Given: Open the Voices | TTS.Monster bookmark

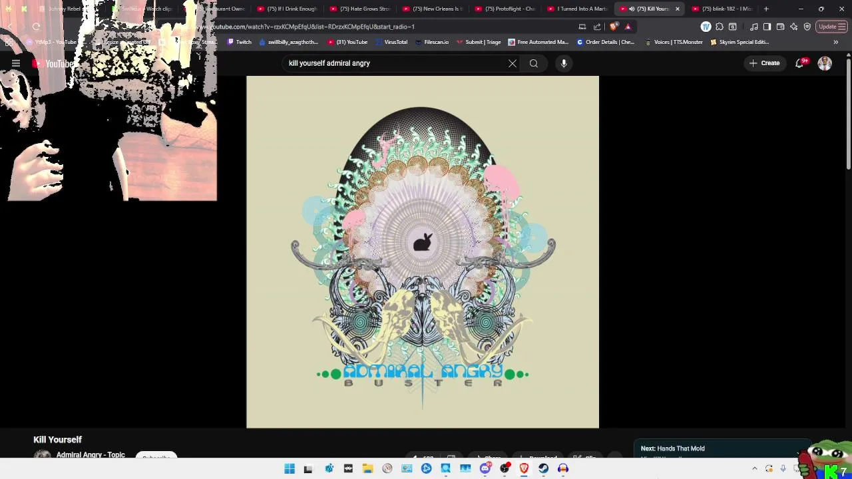Looking at the screenshot, I should pos(673,42).
